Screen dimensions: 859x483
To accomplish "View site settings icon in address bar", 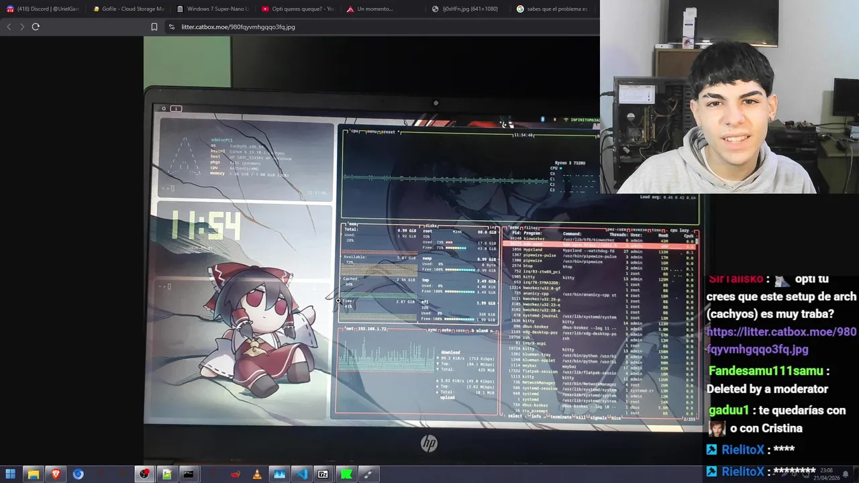I will pos(172,27).
